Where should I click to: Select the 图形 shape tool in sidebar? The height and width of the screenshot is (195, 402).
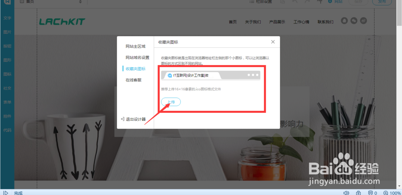(x=7, y=60)
